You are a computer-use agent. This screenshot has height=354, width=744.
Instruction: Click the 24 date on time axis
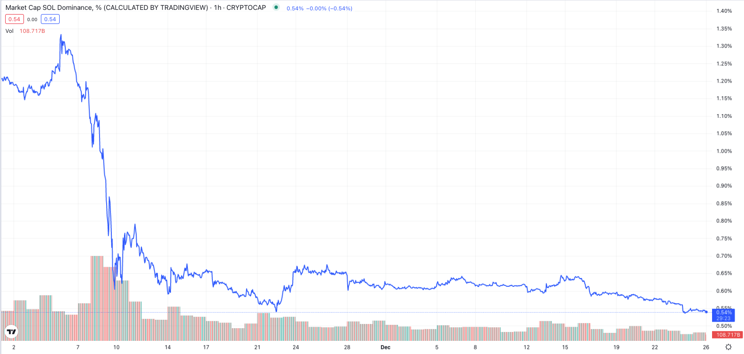[x=296, y=347]
